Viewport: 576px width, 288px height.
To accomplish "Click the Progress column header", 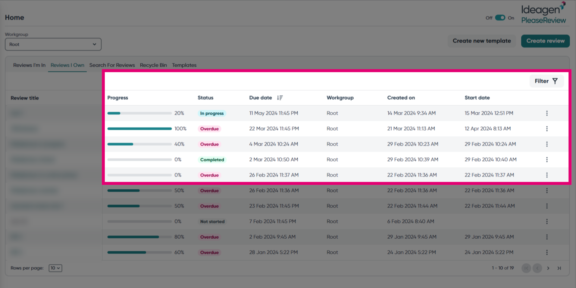I will tap(118, 98).
